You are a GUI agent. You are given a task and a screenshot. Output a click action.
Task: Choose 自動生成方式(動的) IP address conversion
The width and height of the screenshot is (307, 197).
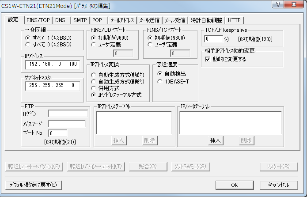[93, 75]
